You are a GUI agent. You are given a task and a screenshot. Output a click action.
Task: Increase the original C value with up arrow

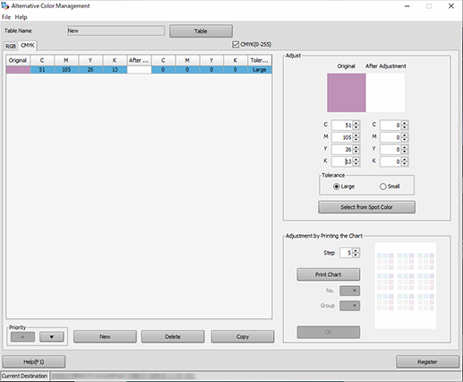point(356,123)
